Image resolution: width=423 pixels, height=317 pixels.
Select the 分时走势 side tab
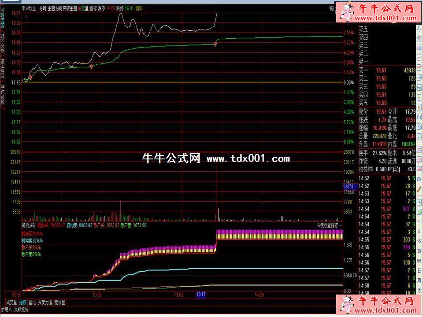[x=3, y=18]
